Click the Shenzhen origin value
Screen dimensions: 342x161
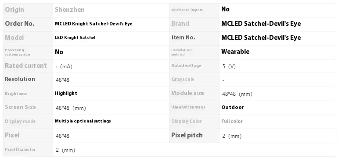pyautogui.click(x=69, y=10)
